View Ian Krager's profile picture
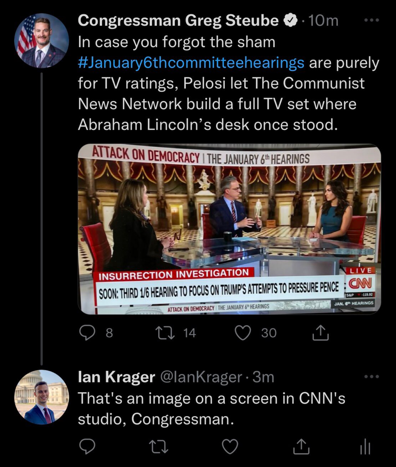The height and width of the screenshot is (467, 396). (41, 397)
